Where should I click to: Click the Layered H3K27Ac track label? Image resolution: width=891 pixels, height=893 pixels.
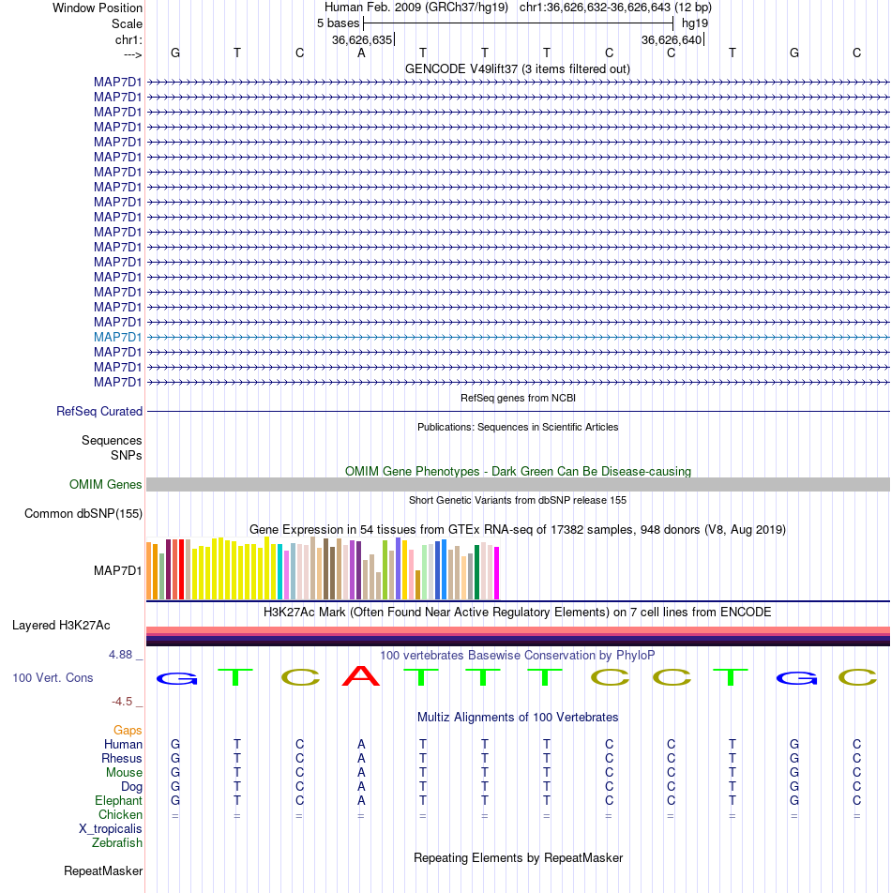pos(61,626)
